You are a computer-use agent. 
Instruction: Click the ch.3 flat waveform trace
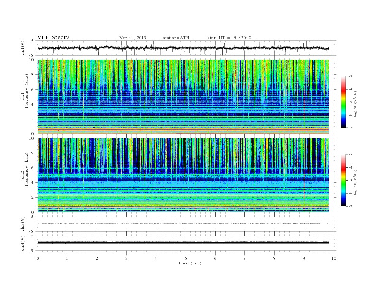pos(183,224)
